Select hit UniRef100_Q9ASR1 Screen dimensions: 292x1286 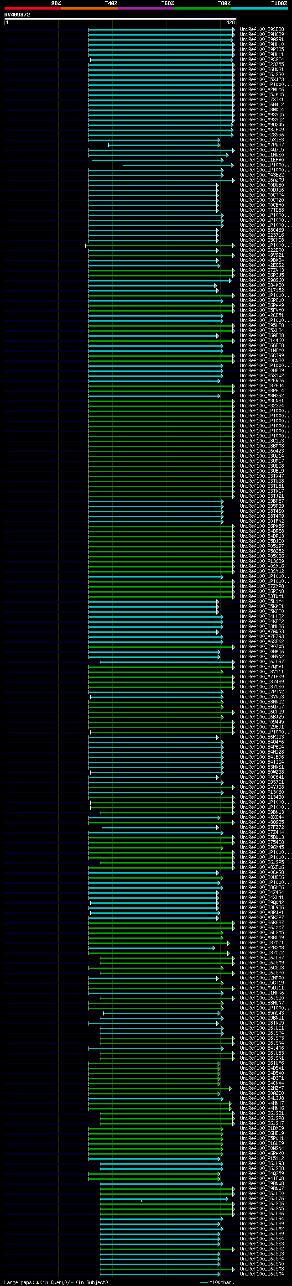(262, 39)
